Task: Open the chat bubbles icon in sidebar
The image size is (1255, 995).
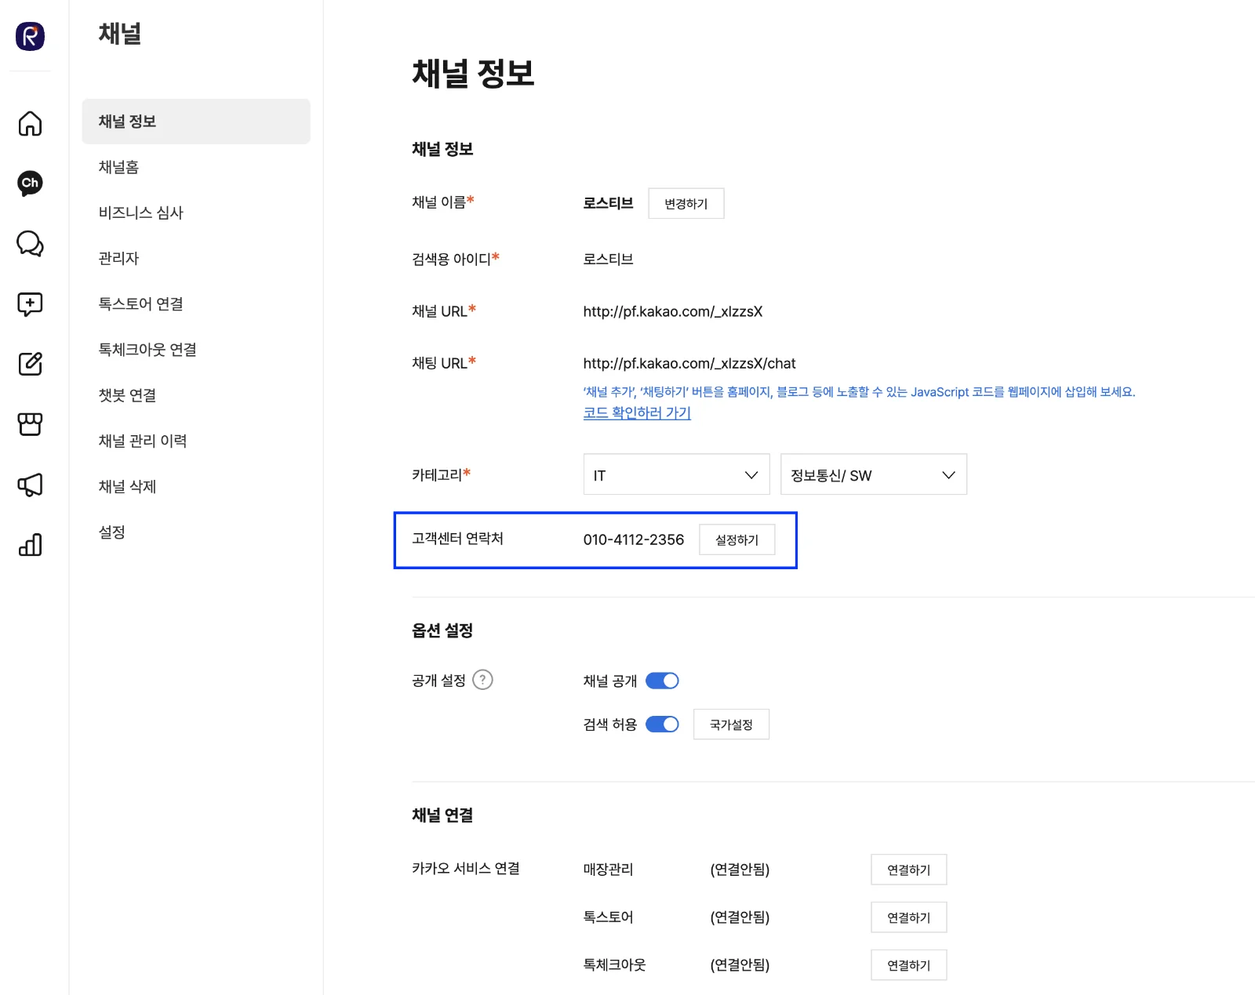Action: [30, 244]
